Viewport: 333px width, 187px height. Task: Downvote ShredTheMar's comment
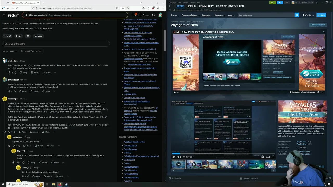15,91
